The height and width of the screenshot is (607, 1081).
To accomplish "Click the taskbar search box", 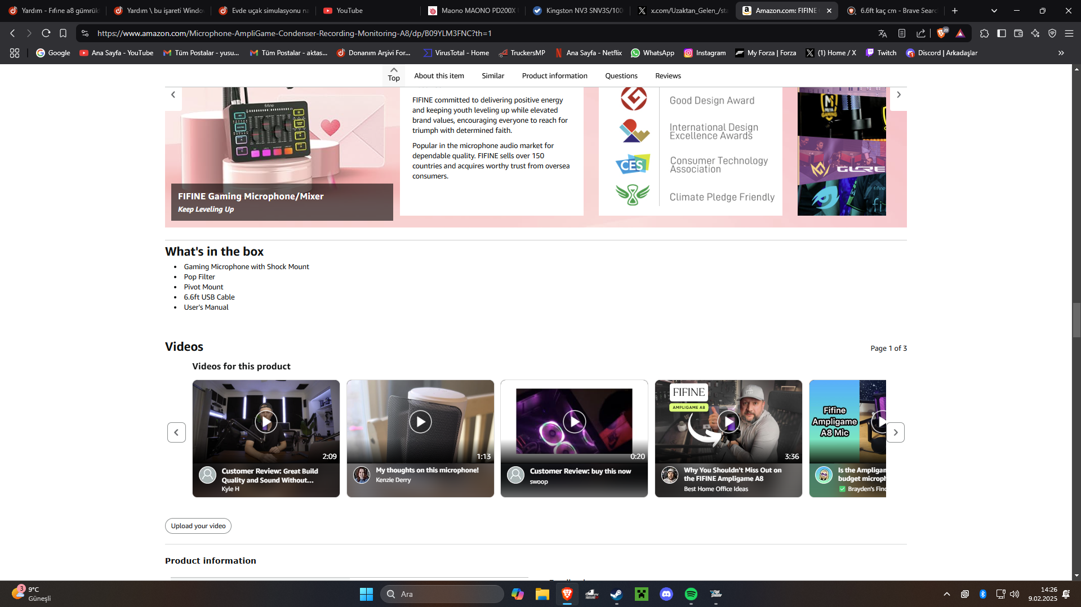I will (442, 594).
